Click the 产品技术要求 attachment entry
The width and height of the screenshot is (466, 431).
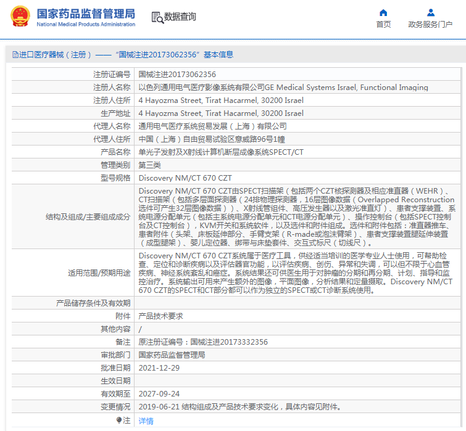click(x=160, y=316)
